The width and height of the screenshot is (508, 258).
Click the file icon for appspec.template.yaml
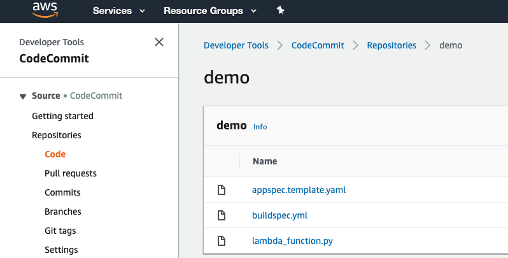coord(222,190)
